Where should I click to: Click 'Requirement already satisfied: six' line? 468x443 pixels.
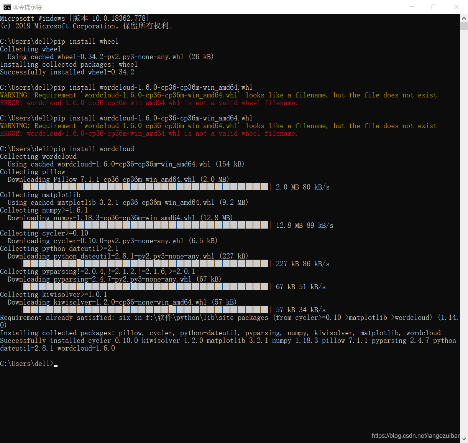pos(229,318)
